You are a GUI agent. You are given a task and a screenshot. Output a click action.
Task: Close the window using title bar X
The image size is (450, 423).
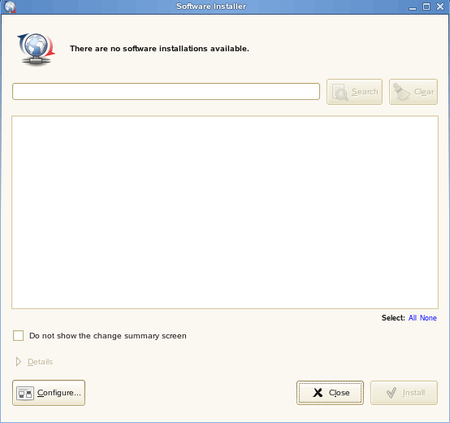(440, 7)
